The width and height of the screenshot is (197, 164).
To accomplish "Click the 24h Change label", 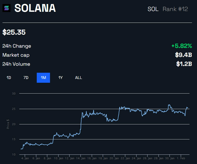I will 17,46.
